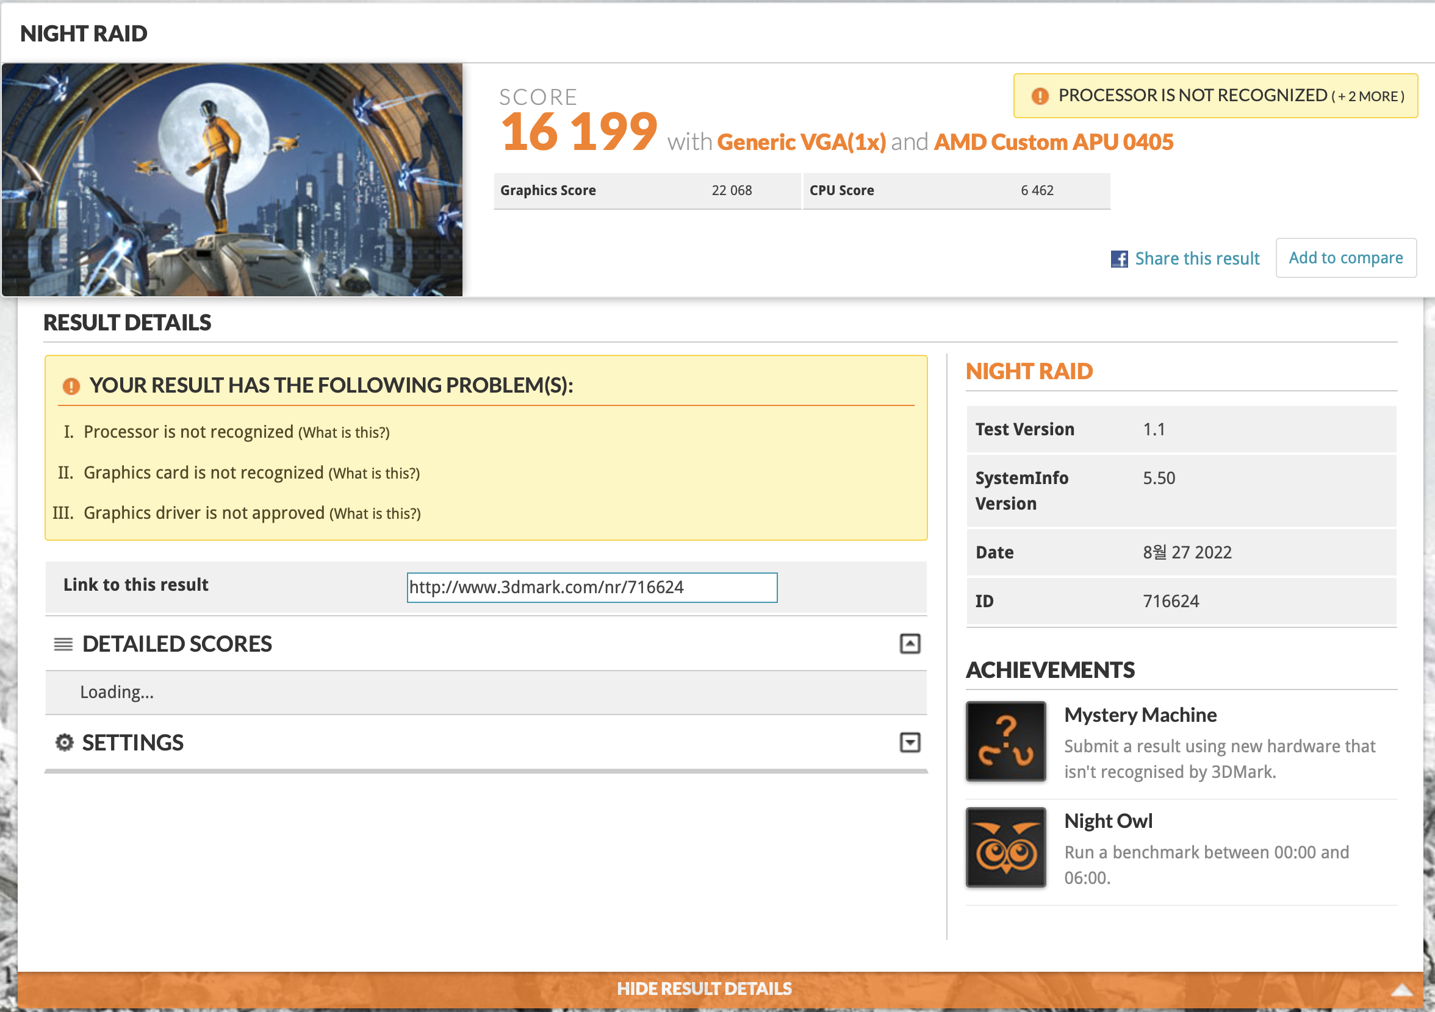Open the AMD Custom APU 0405 link

1053,143
